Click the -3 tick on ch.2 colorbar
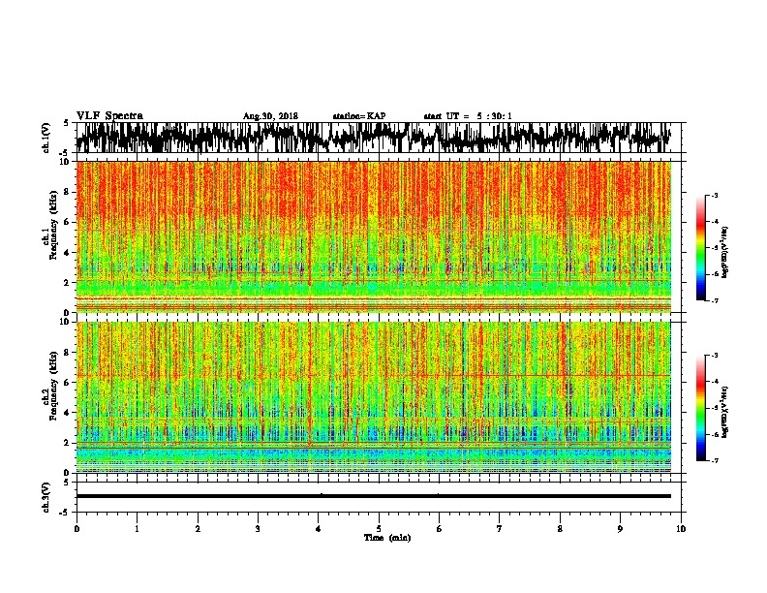The height and width of the screenshot is (593, 767). (715, 356)
